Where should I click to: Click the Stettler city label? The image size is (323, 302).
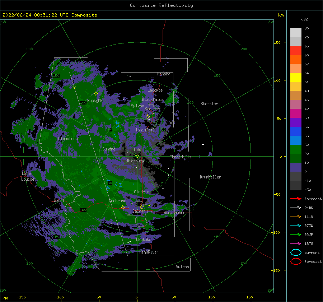coord(209,104)
